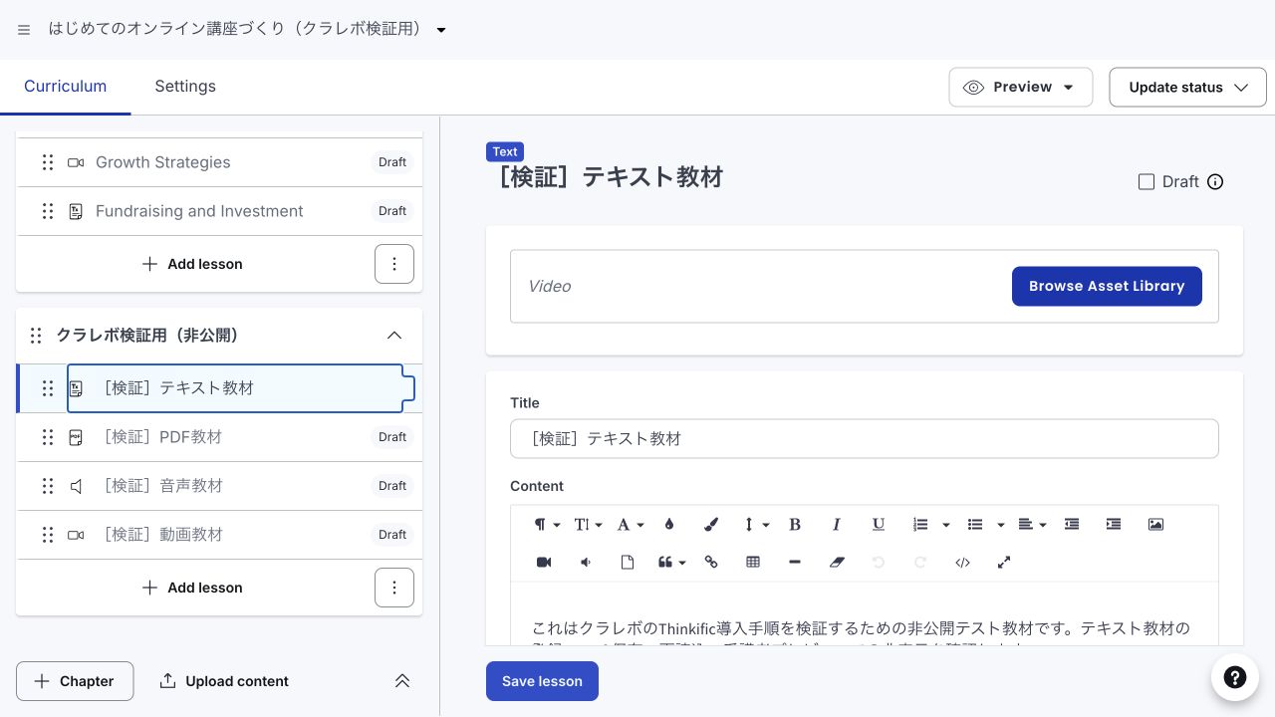1275x717 pixels.
Task: Open the help question mark button
Action: [x=1235, y=677]
